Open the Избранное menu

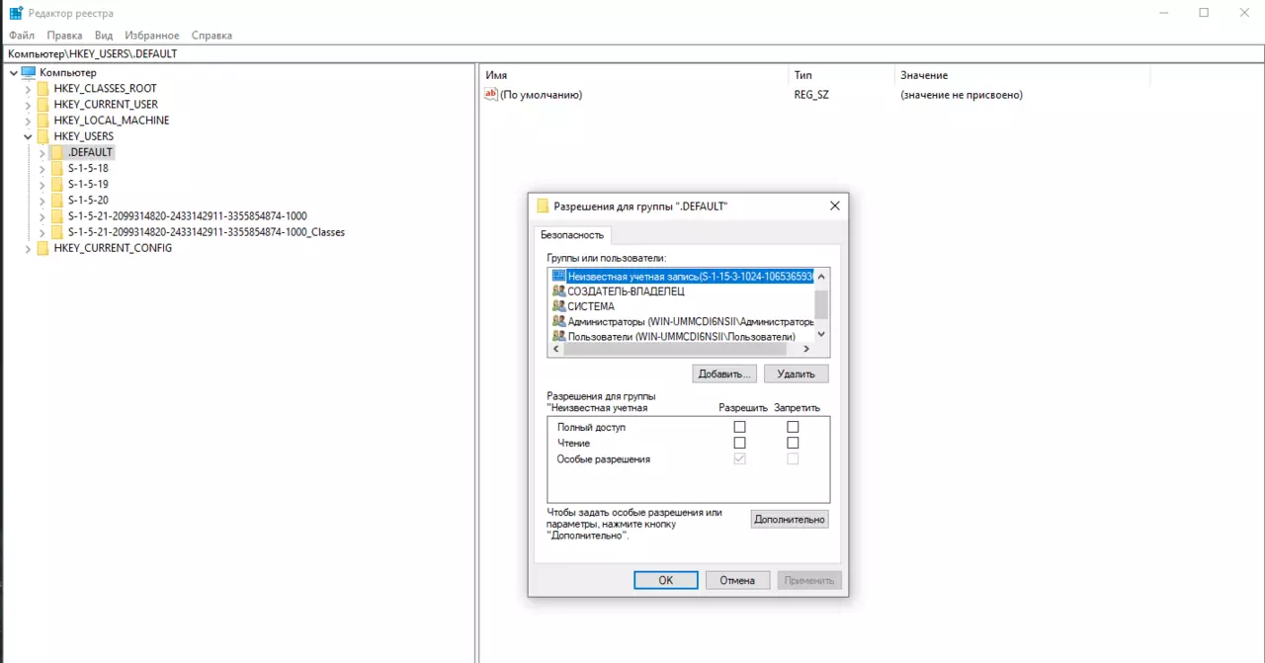152,35
